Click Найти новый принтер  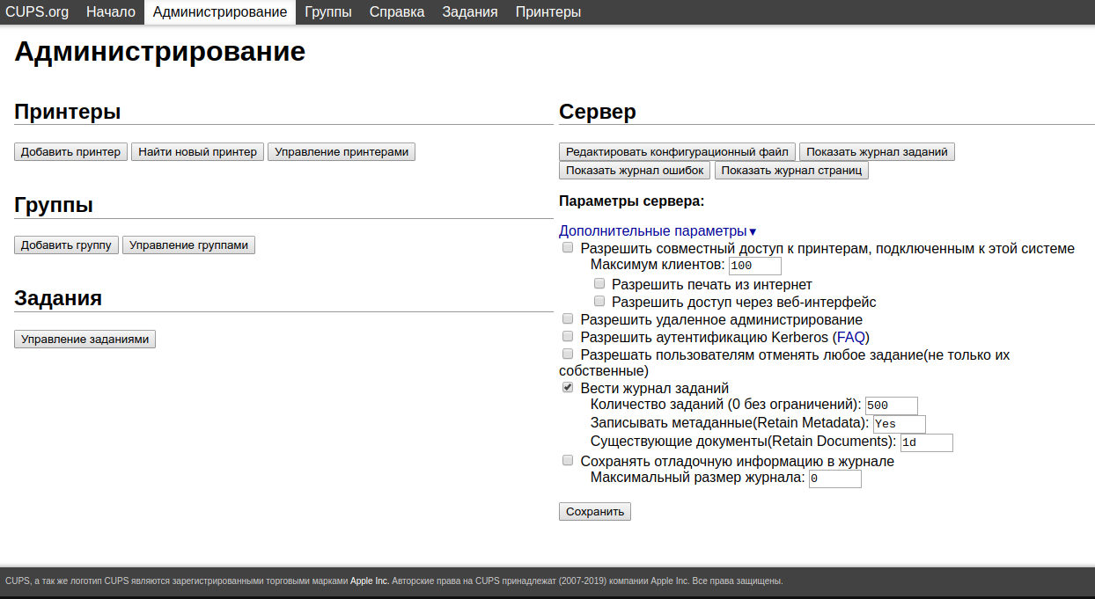point(198,152)
